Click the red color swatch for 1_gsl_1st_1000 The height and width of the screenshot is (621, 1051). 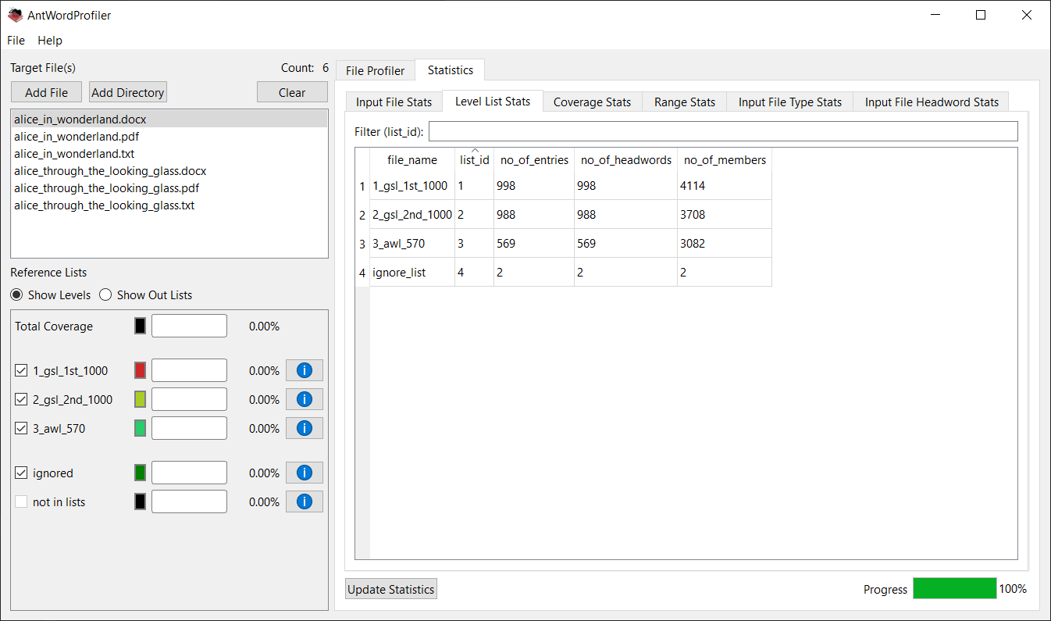click(141, 370)
